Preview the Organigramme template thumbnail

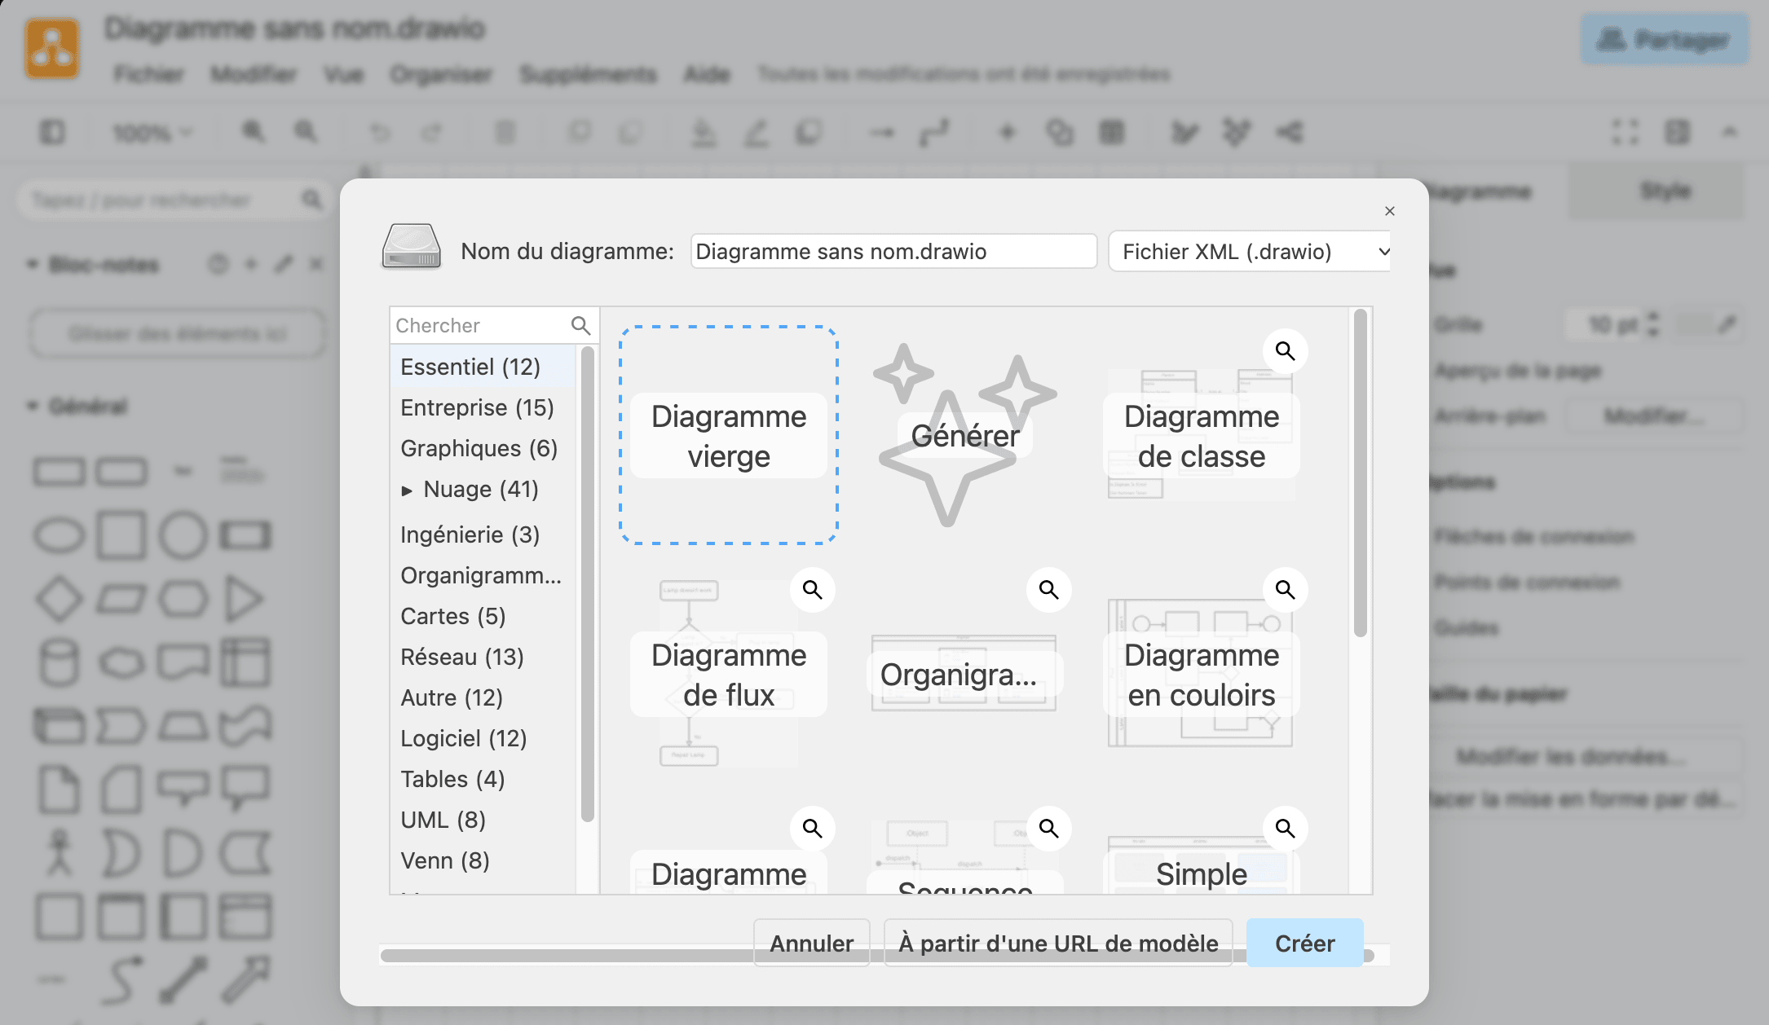(1048, 590)
